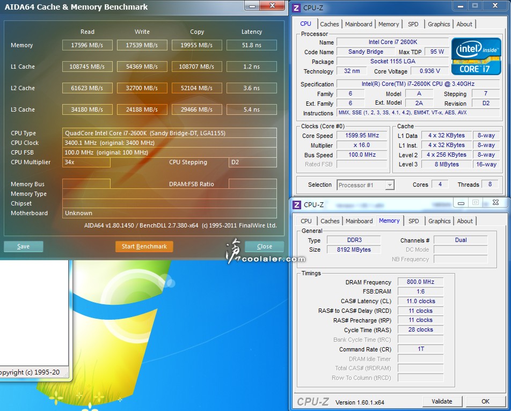Open SPD tab in lower CPU-Z window
Viewport: 511px width, 411px height.
coord(413,221)
